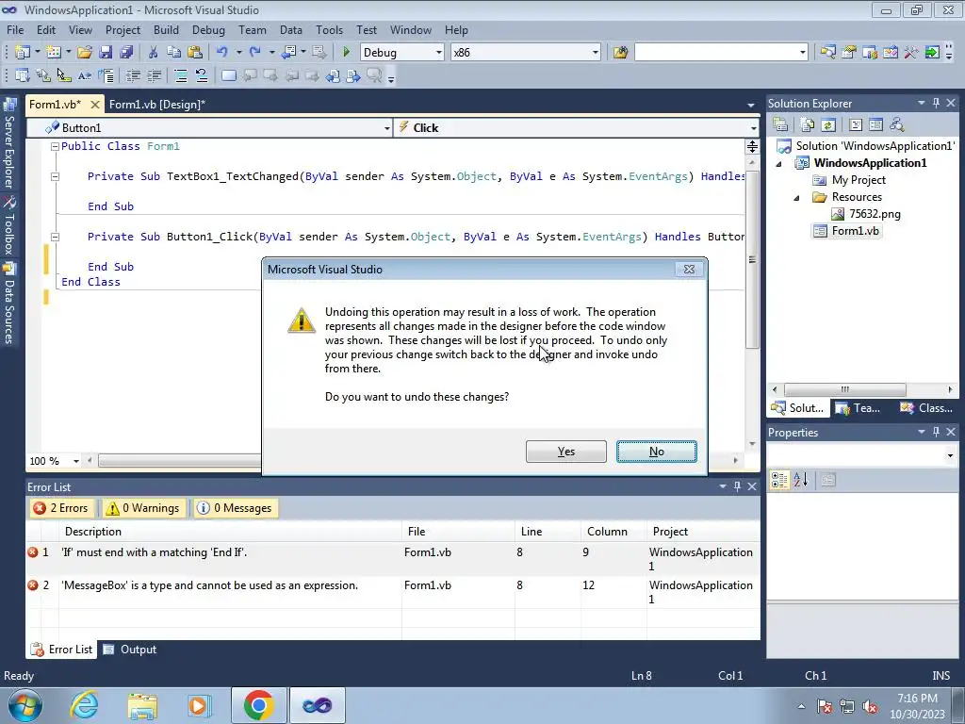Viewport: 965px width, 724px height.
Task: Open the 100 % zoom dropdown
Action: click(x=76, y=461)
